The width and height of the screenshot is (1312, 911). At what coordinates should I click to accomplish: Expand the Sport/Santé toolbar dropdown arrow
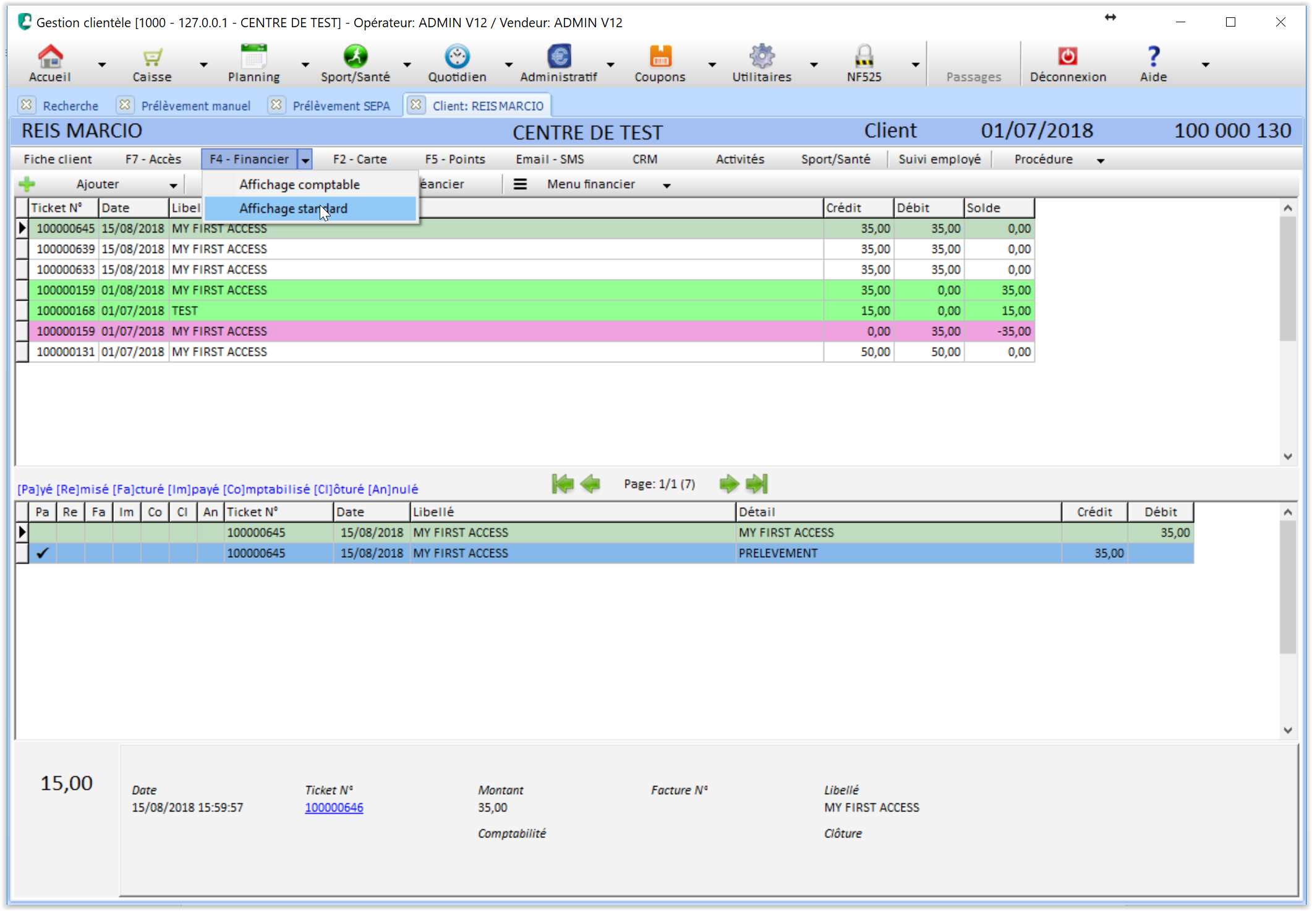407,64
